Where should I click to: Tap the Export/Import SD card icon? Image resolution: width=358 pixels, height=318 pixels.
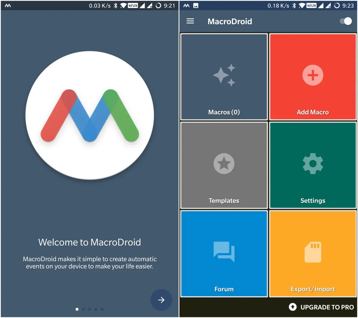coord(312,252)
